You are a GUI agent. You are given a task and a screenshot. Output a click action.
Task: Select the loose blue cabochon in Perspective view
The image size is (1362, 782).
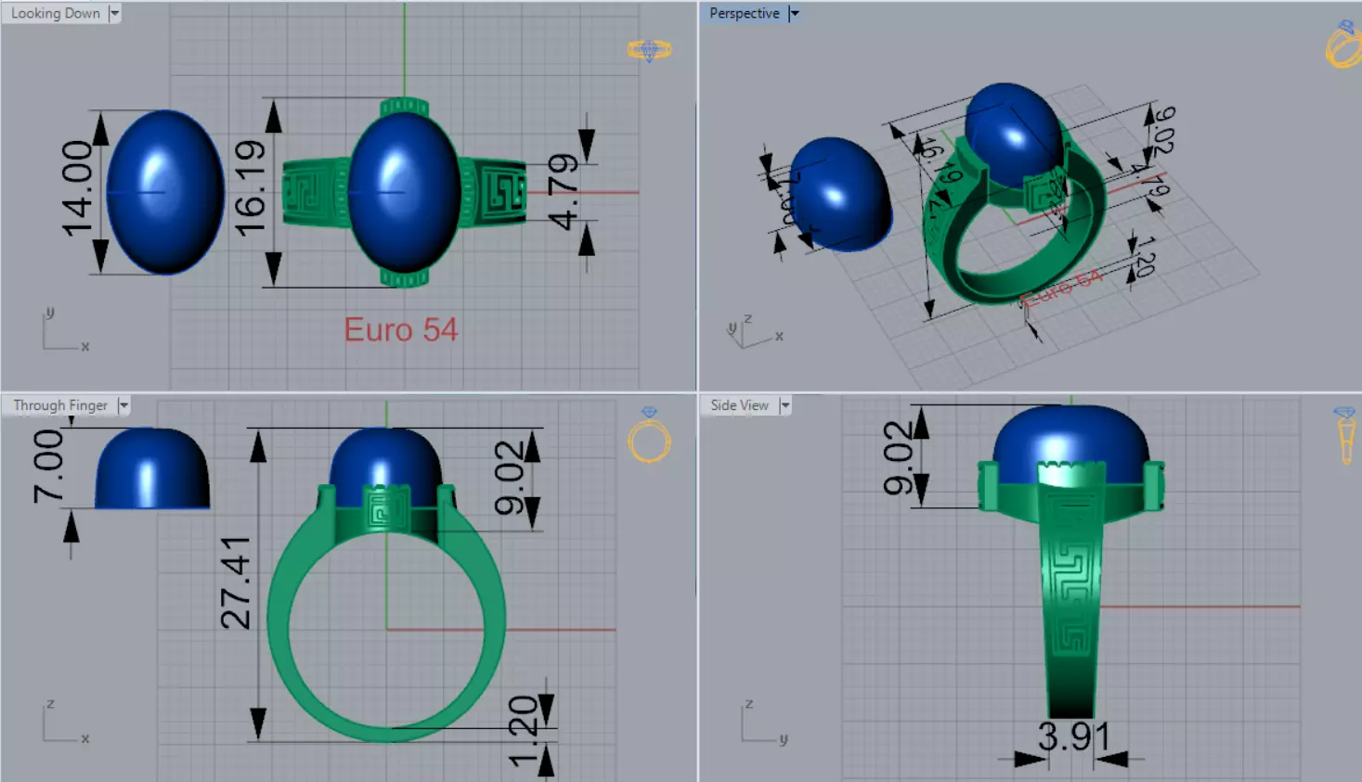(841, 194)
